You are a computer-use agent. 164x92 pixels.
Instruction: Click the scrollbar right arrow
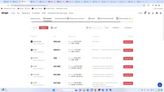tap(132, 22)
